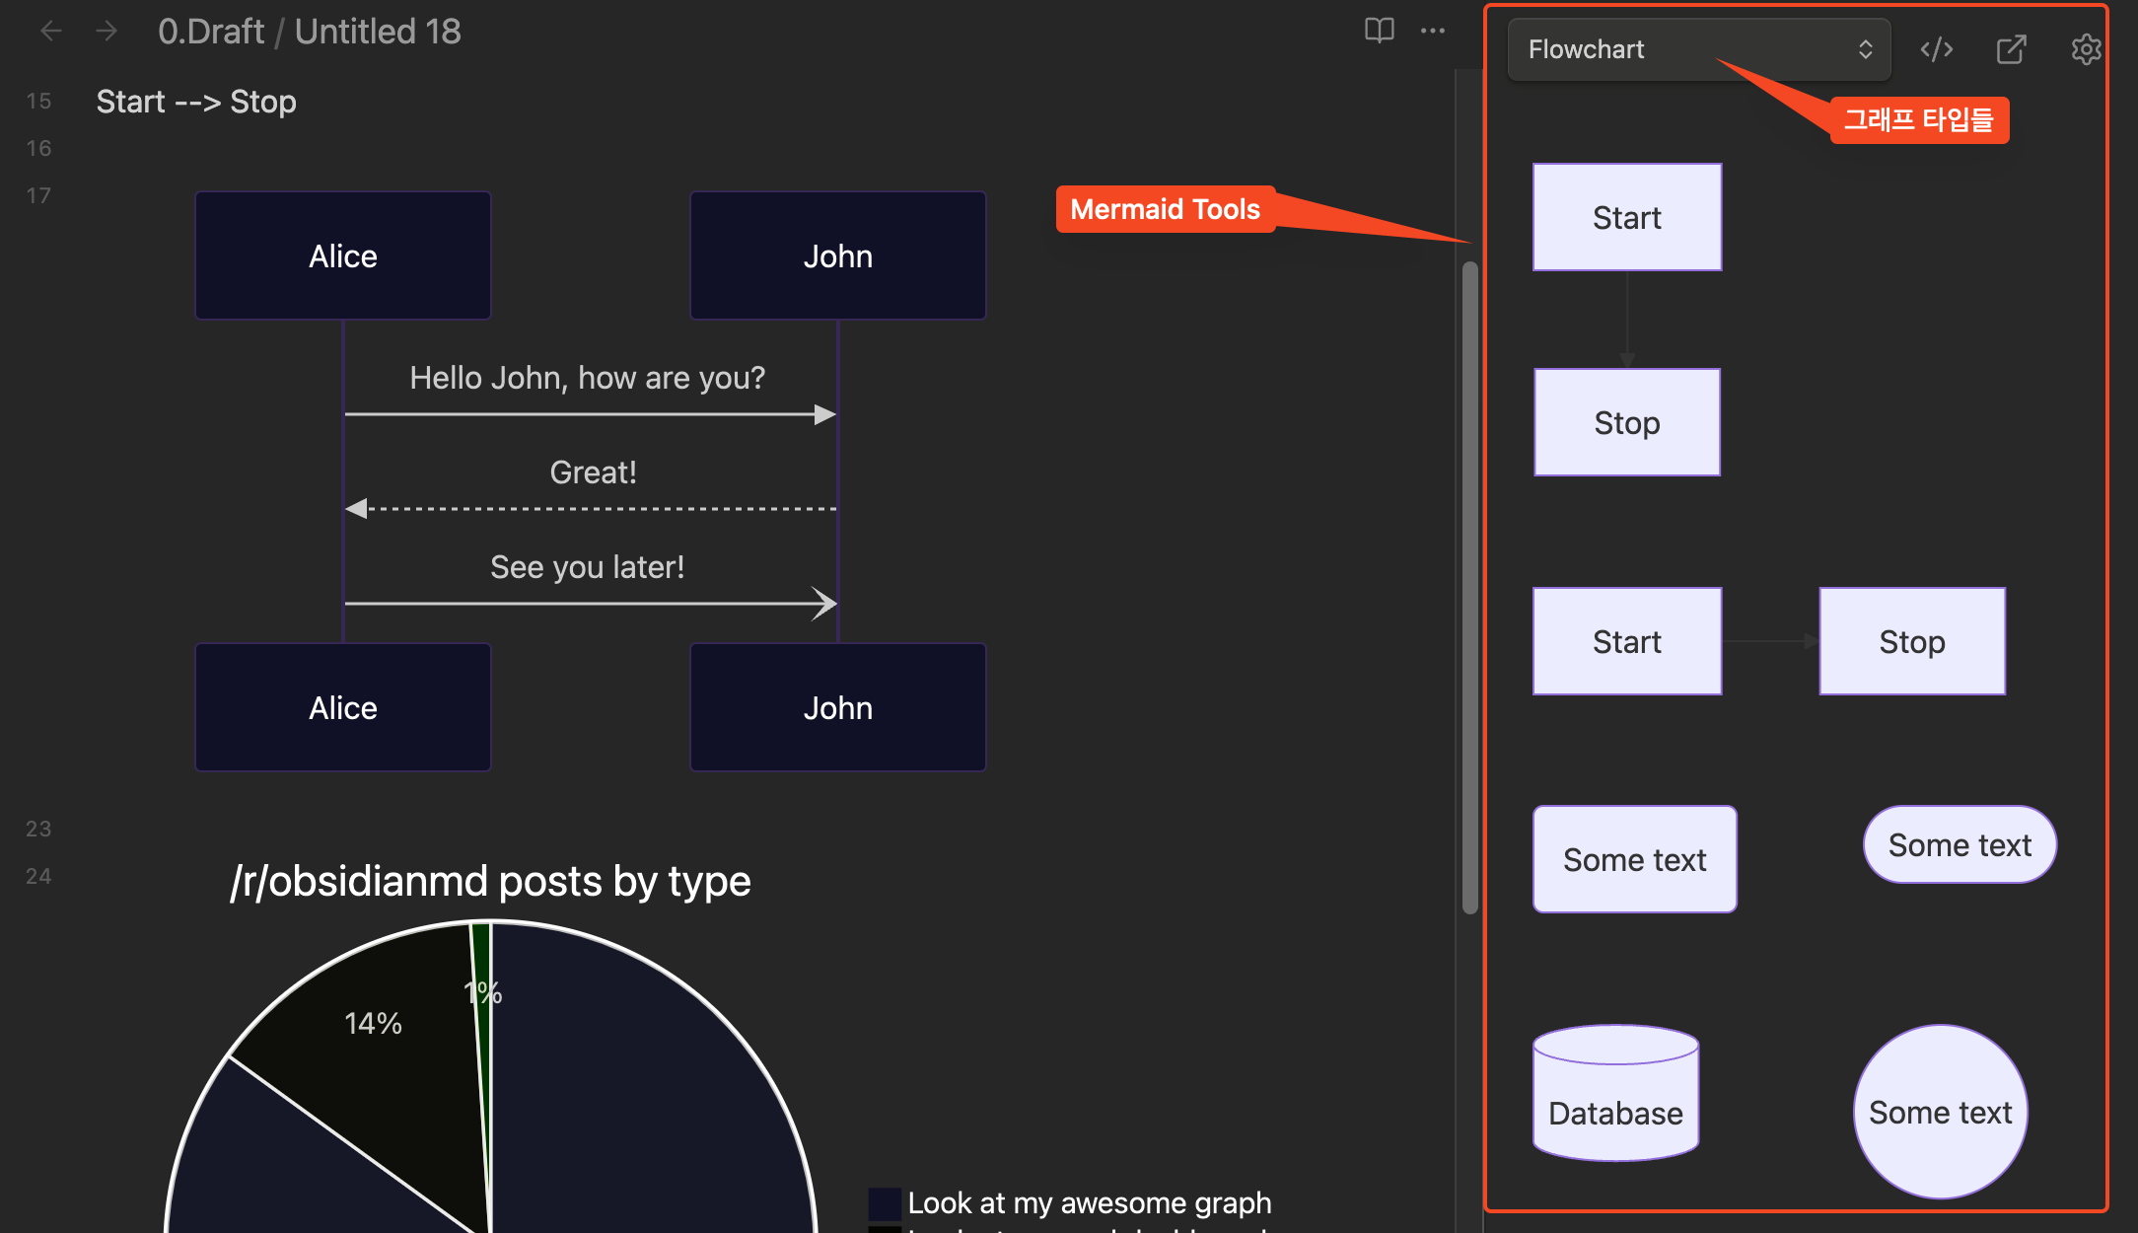The image size is (2138, 1233).
Task: Click the editor vertical scrollbar
Action: tap(1469, 587)
